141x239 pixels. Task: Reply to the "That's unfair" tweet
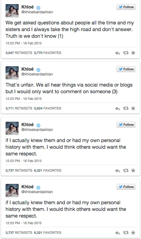[x=117, y=108]
